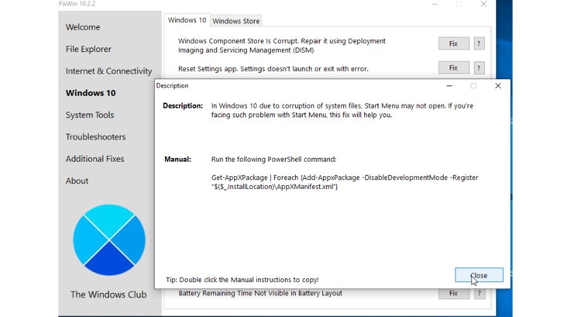
Task: Click the Get-AppXPackage PowerShell command text
Action: (x=345, y=182)
